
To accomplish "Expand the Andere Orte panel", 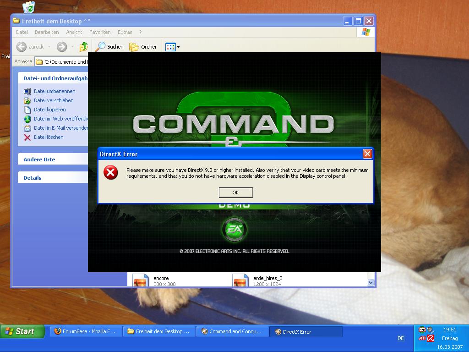I will tap(53, 159).
